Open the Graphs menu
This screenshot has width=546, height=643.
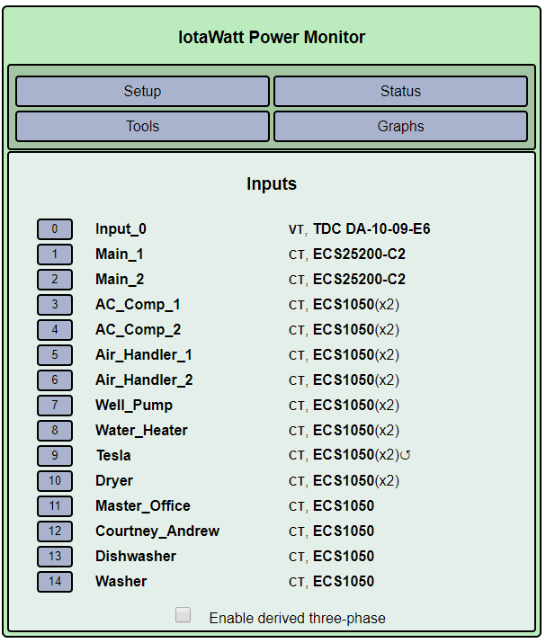[x=400, y=126]
